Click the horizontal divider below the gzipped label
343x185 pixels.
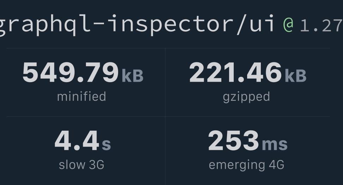tap(247, 117)
